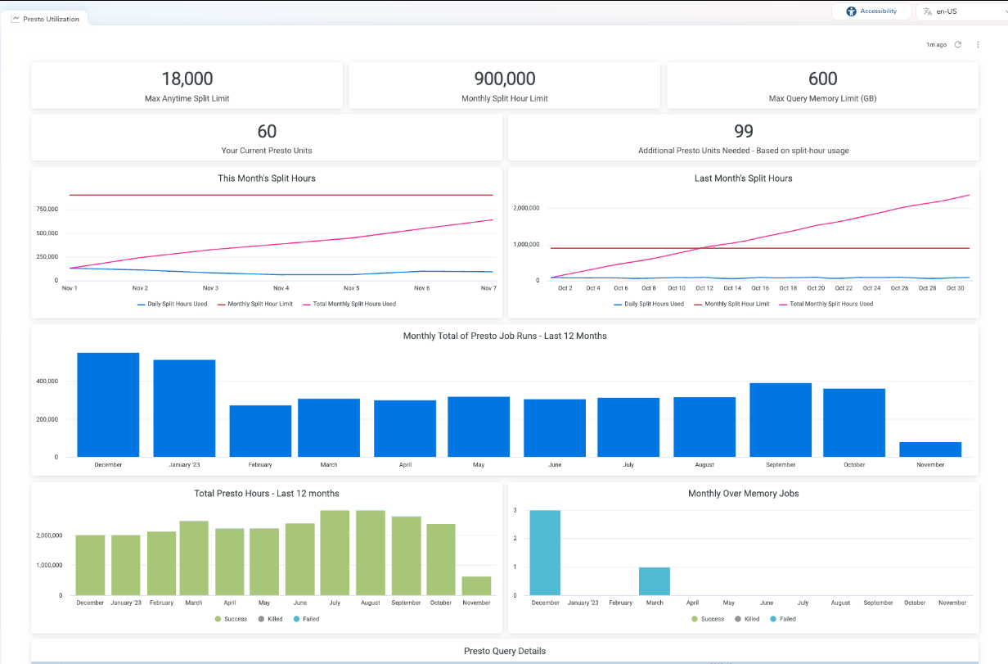Screen dimensions: 1008x664
Task: Click the chart icon on Presto Utilization tab
Action: (16, 19)
